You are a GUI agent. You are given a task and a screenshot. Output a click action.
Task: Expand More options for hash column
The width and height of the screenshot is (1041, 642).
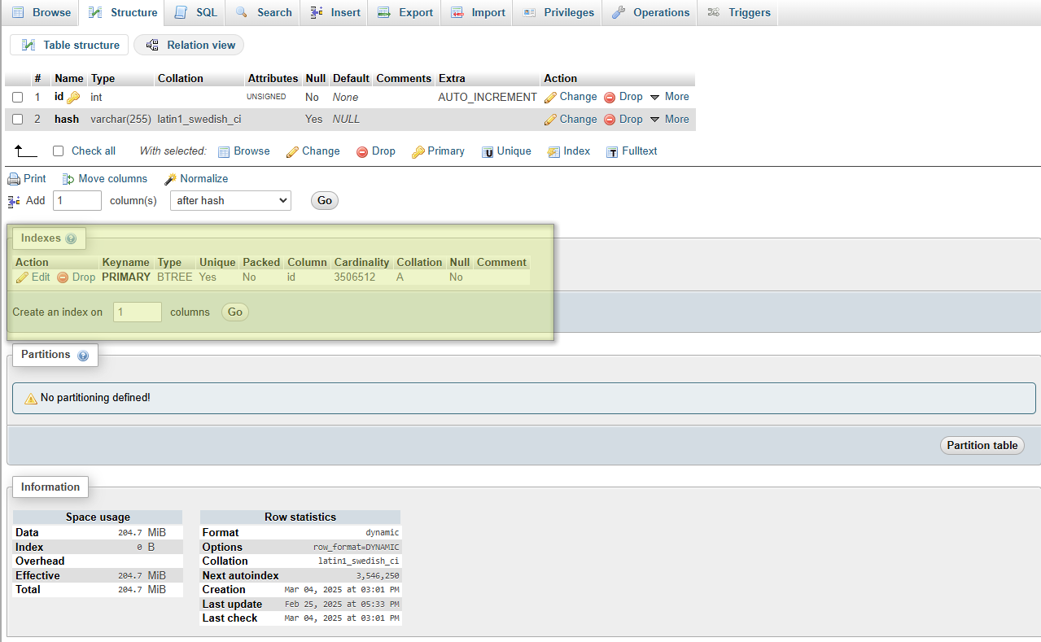coord(669,120)
